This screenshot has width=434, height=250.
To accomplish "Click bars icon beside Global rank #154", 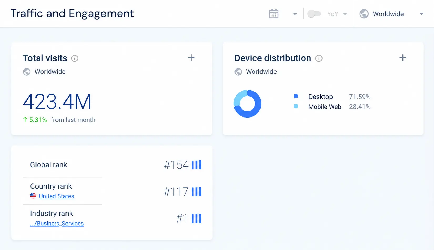I will point(196,165).
